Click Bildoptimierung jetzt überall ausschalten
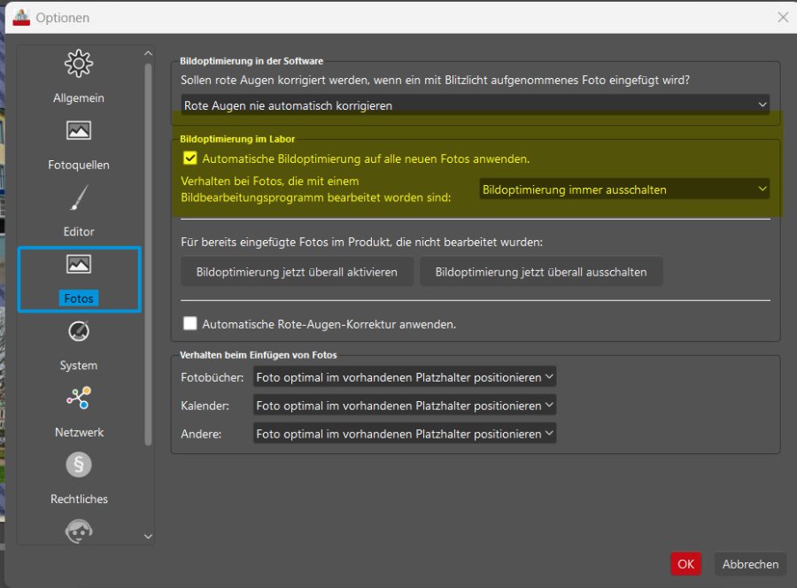Viewport: 797px width, 588px height. tap(541, 272)
